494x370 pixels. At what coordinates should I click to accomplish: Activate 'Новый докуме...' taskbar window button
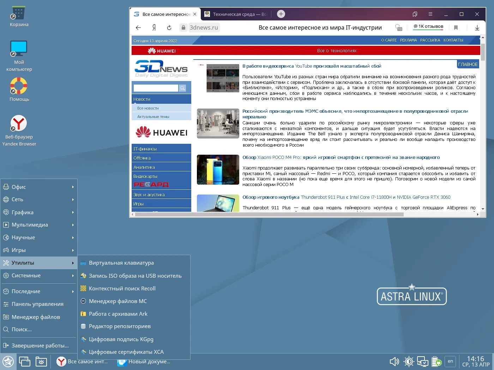pyautogui.click(x=144, y=362)
